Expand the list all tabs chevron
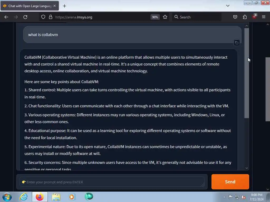Image resolution: width=270 pixels, height=202 pixels. (228, 6)
